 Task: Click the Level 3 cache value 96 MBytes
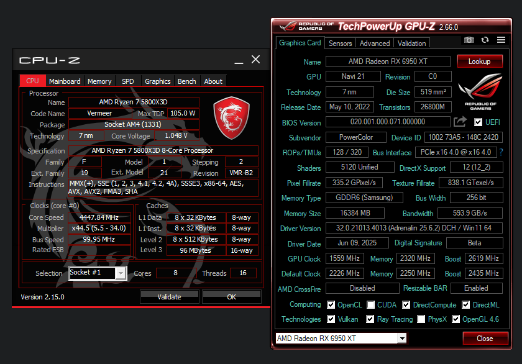195,250
